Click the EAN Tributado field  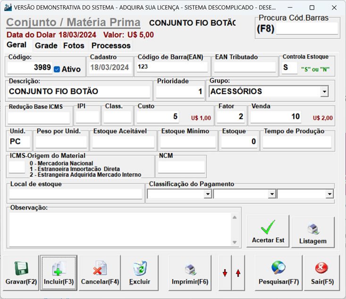(x=245, y=67)
